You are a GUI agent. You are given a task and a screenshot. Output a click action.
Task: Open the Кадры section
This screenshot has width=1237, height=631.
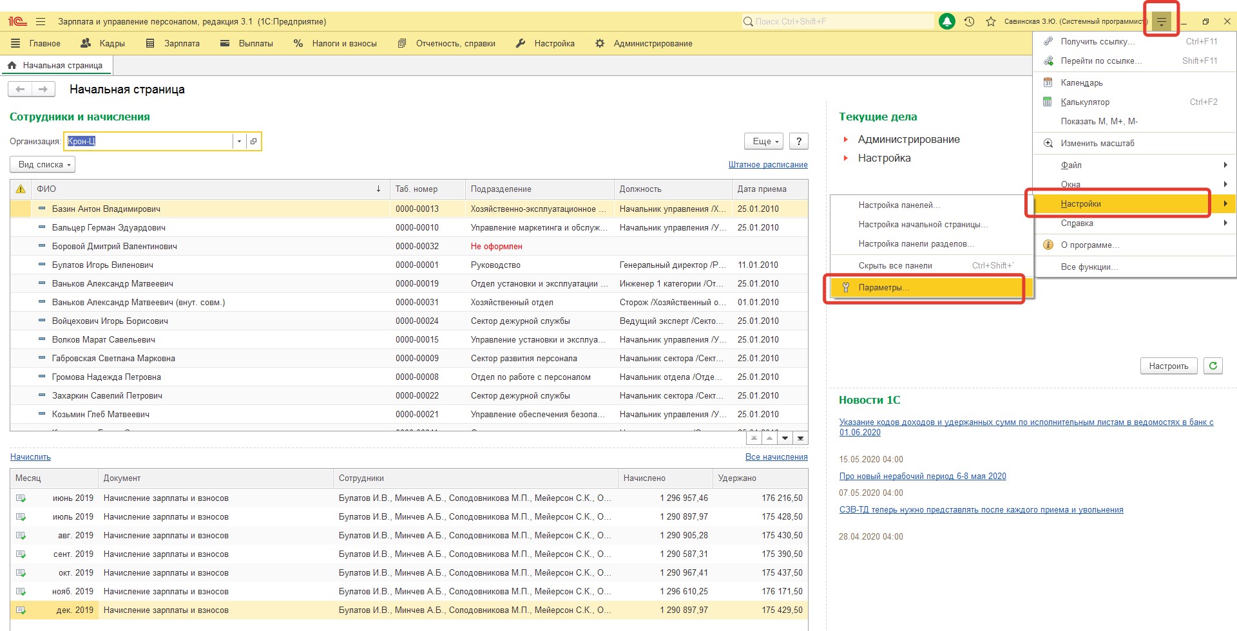tap(102, 43)
